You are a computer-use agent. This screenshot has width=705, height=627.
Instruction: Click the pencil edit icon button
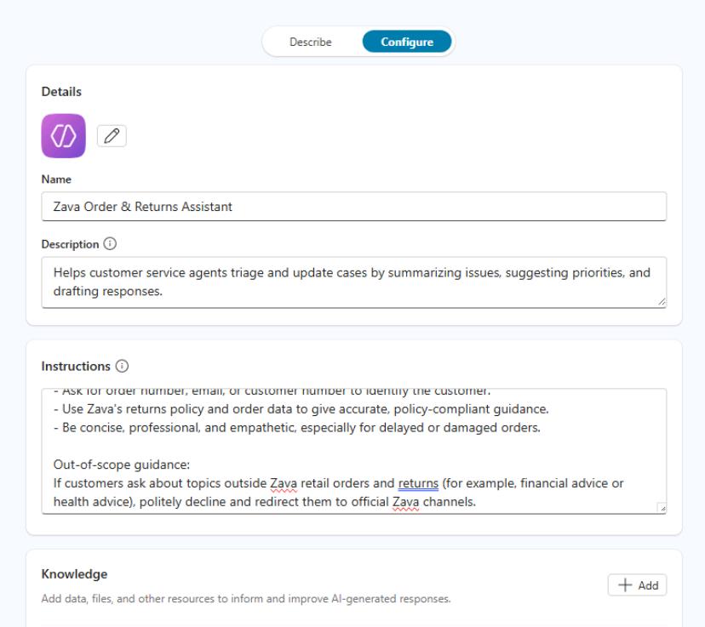click(x=112, y=135)
